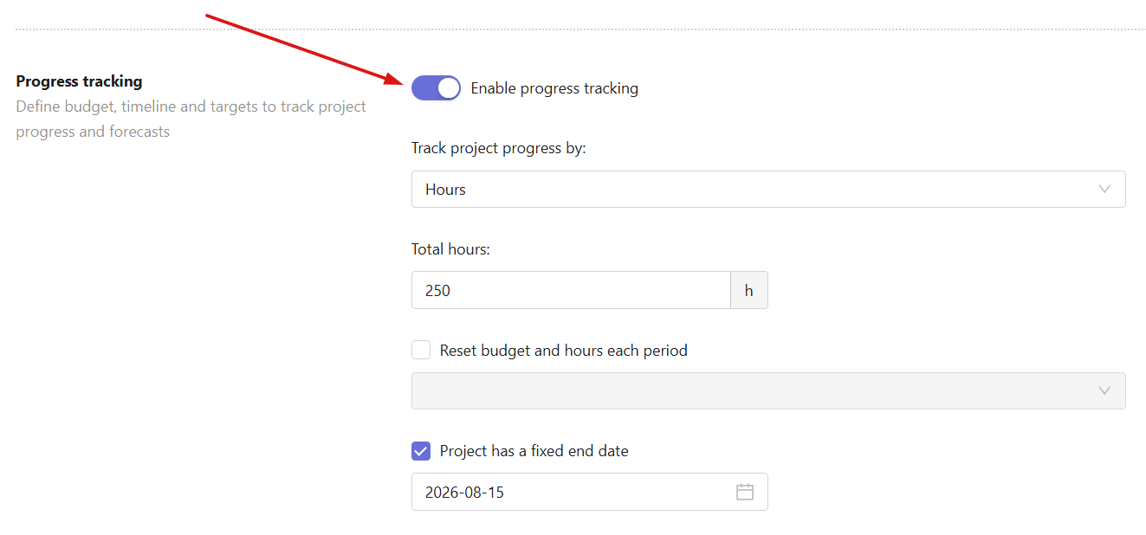
Task: Click the "Enable progress tracking" label text
Action: [x=554, y=88]
